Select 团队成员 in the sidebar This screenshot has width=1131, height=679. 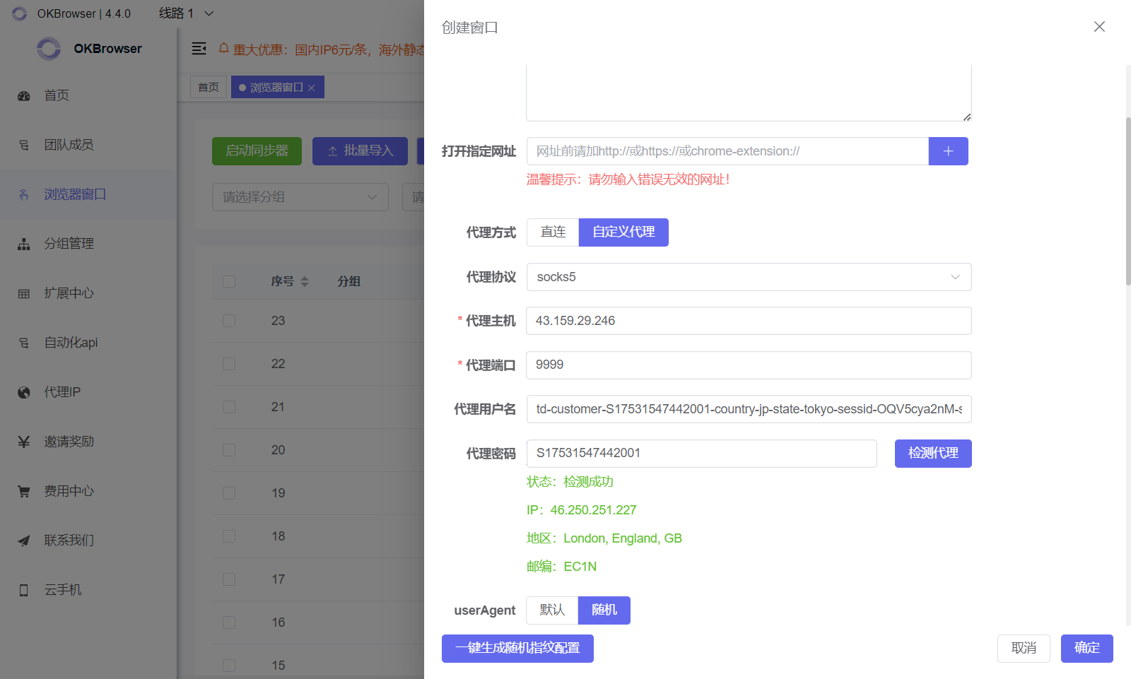(64, 144)
